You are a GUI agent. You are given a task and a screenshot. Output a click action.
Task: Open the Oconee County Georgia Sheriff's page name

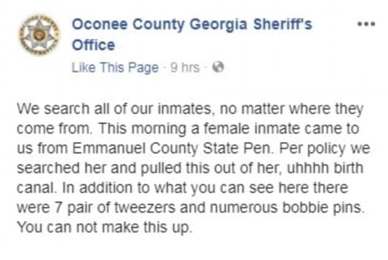[x=192, y=35]
